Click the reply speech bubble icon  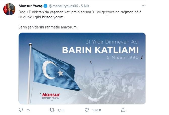[21, 110]
